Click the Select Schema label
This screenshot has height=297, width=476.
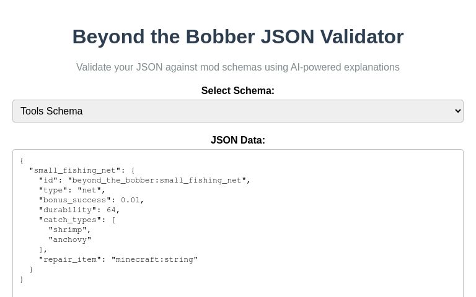coord(238,90)
